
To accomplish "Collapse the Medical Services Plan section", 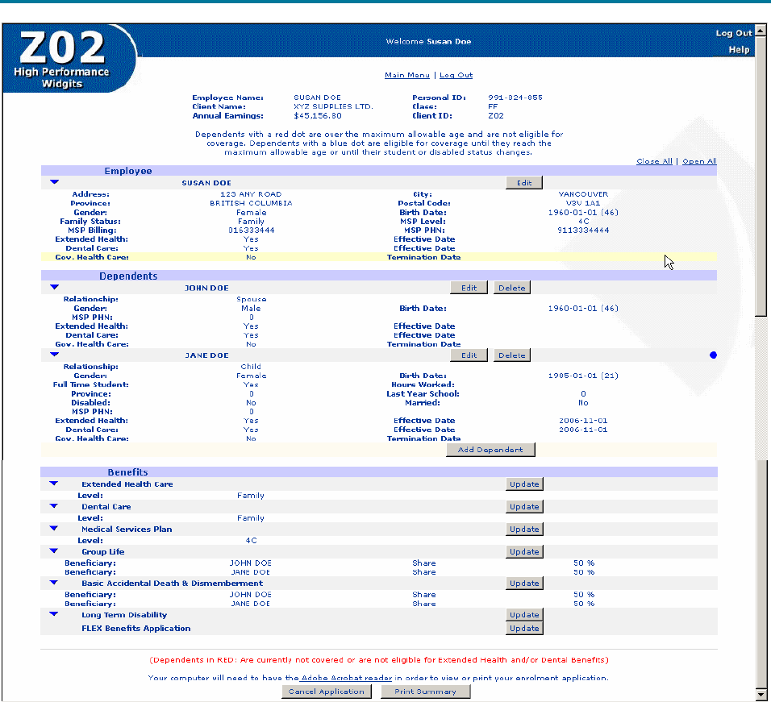I will click(x=54, y=529).
